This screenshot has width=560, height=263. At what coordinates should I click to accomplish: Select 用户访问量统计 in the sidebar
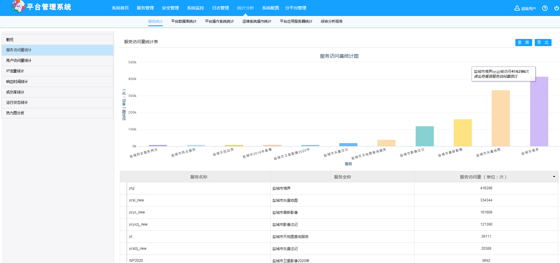(x=19, y=60)
